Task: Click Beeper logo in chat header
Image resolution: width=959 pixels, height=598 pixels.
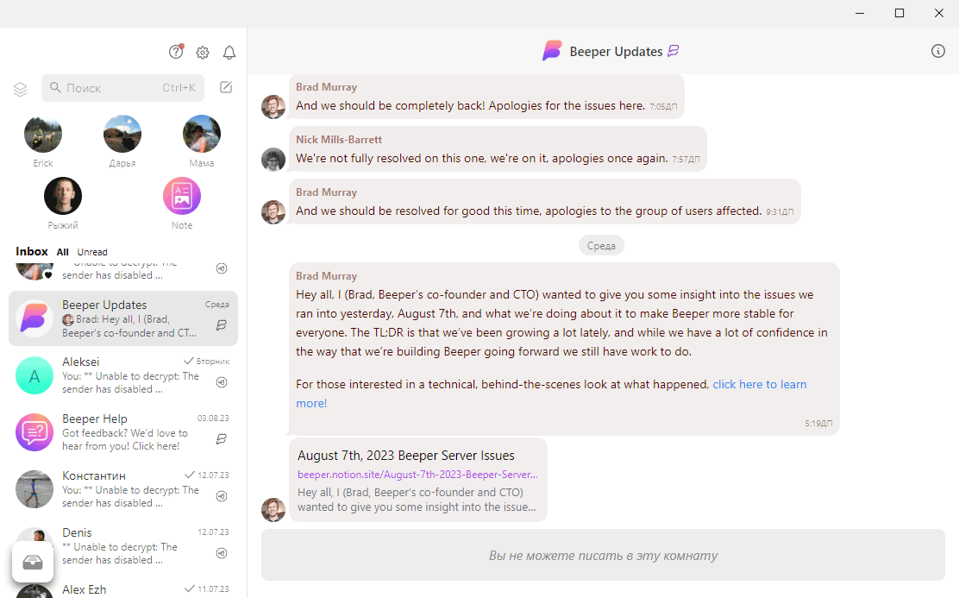Action: [x=552, y=51]
